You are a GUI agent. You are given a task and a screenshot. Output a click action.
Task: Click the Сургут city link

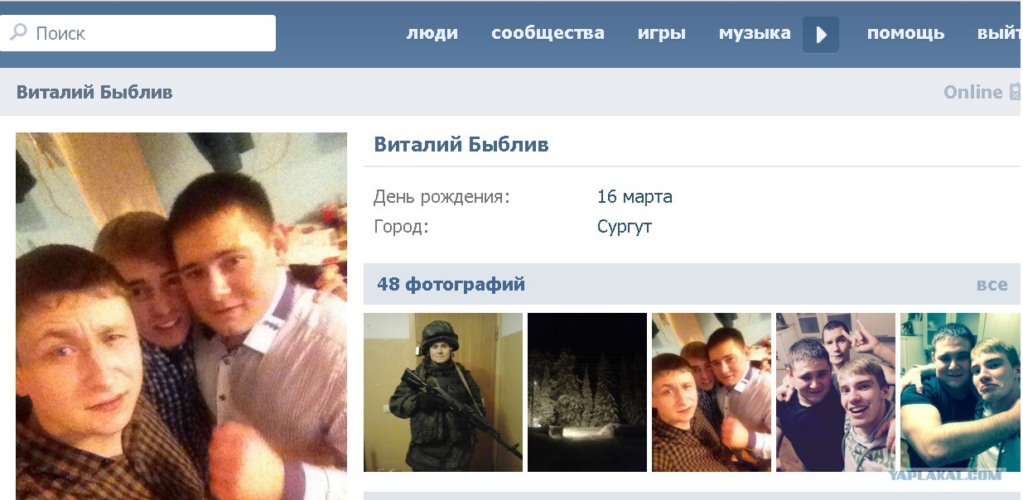(x=625, y=227)
